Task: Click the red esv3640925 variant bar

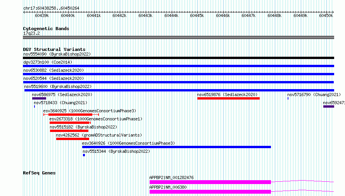Action: tap(71, 115)
